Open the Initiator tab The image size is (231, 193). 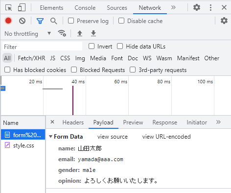[x=197, y=122]
